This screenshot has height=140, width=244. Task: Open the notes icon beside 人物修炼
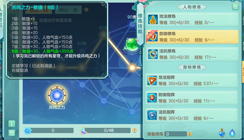coord(235,7)
